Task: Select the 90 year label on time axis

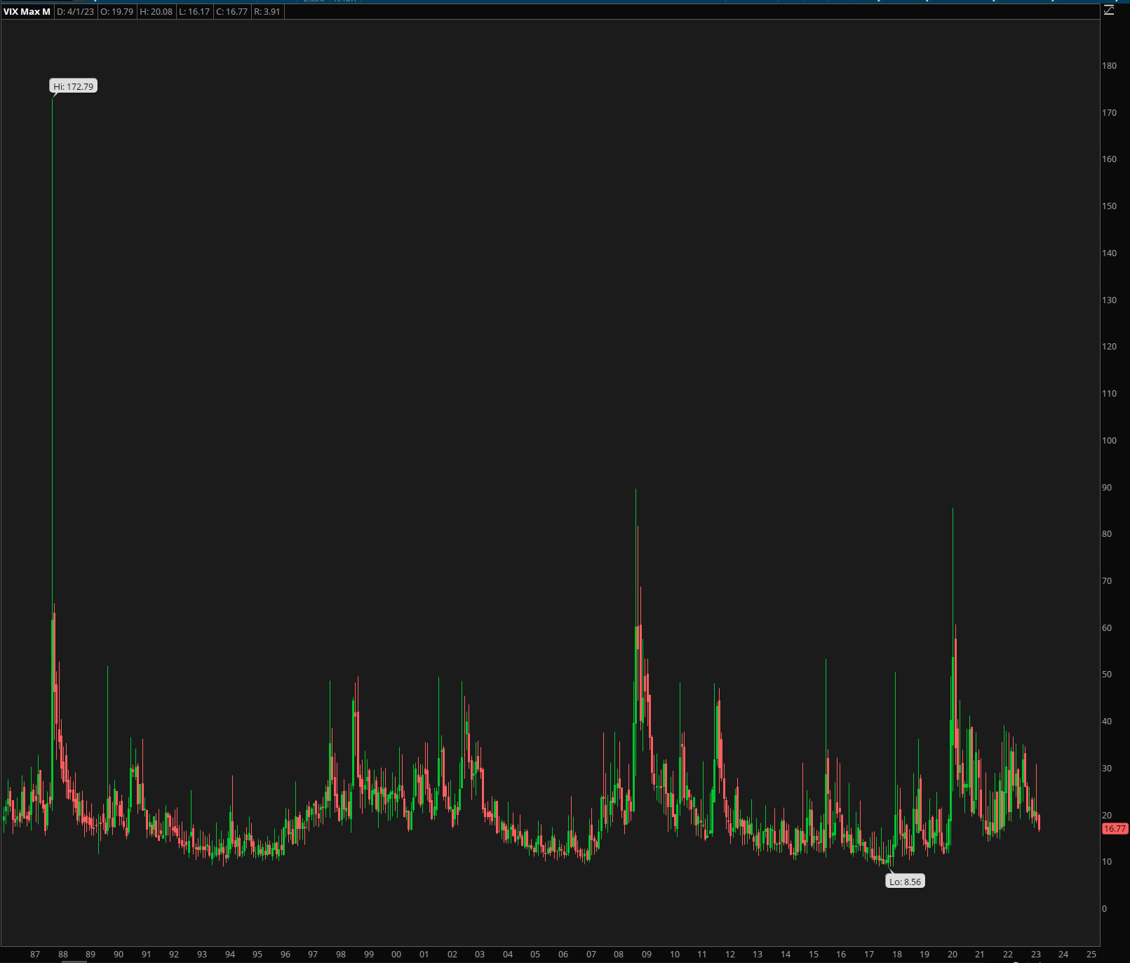Action: coord(119,955)
